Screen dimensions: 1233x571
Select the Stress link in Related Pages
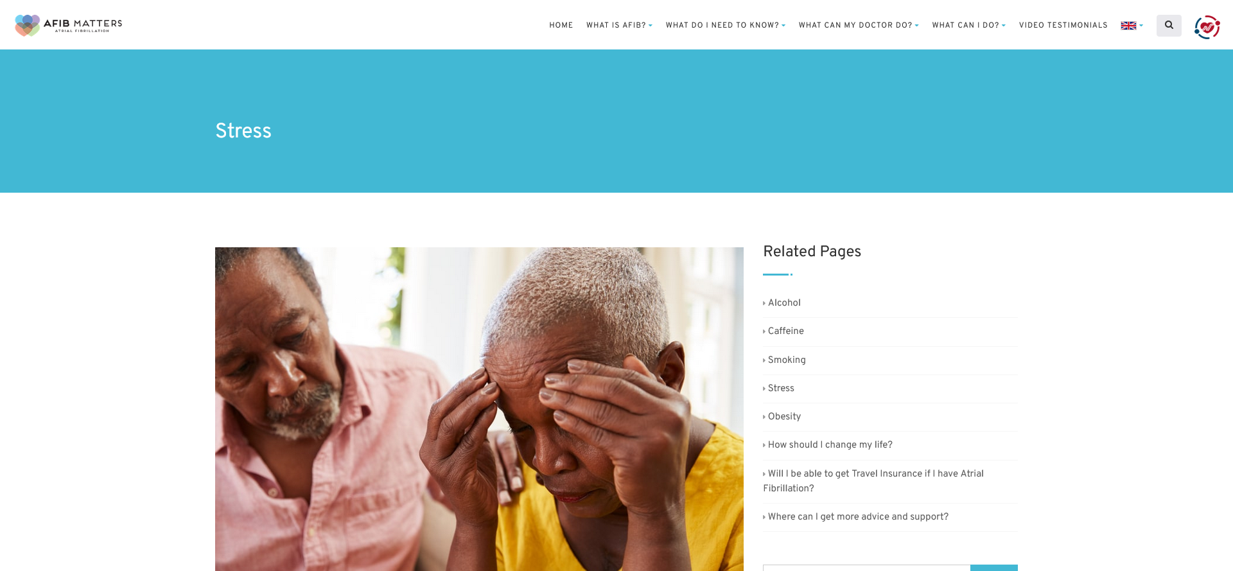[x=781, y=388]
